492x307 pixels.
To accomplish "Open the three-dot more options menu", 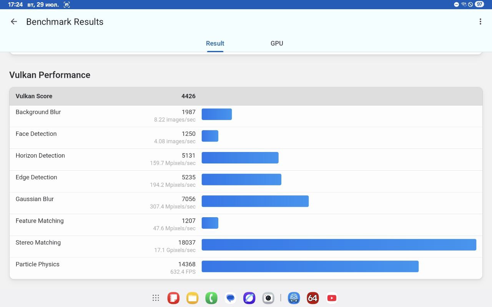I will pyautogui.click(x=480, y=22).
